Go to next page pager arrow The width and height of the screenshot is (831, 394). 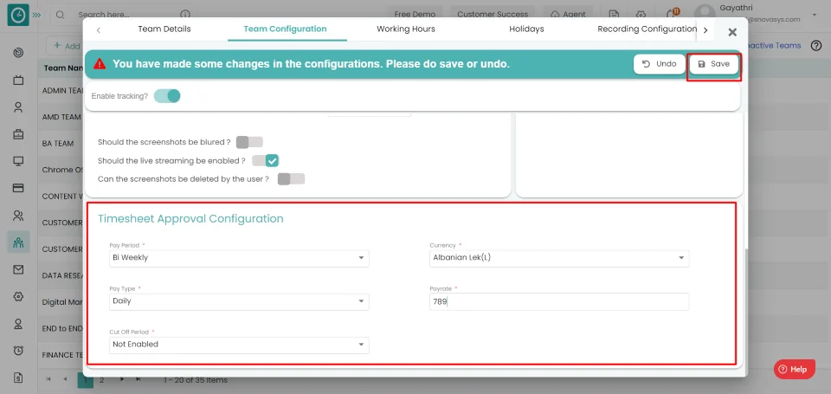(121, 379)
